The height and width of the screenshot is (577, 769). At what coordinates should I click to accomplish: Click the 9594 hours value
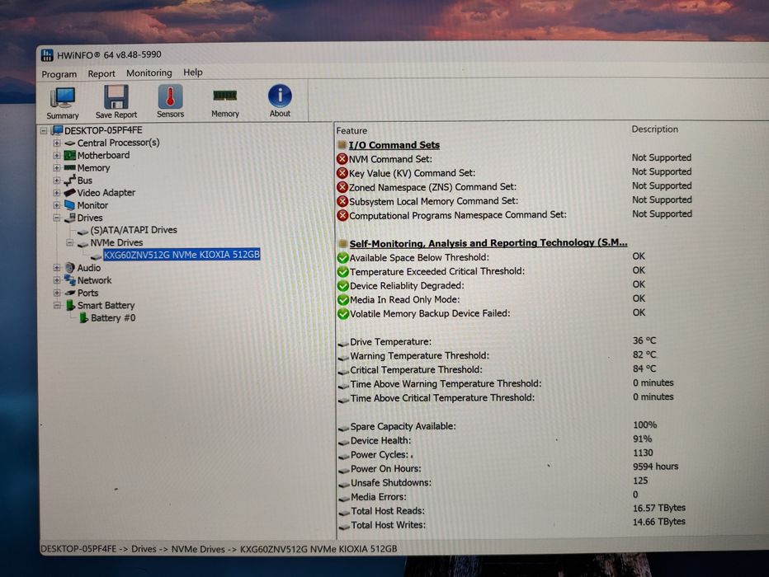click(655, 467)
